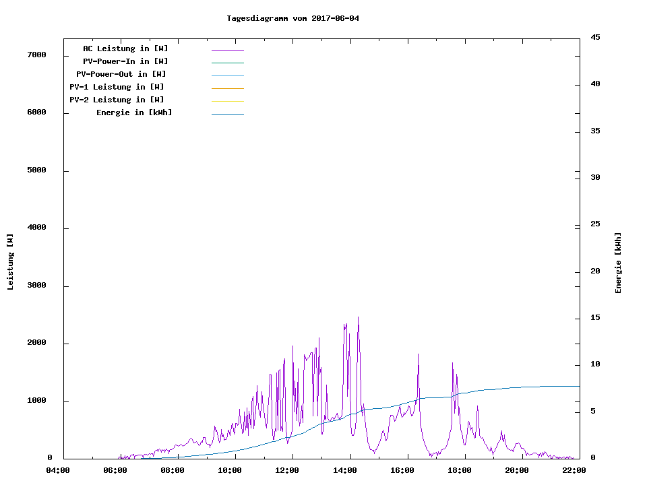Click the 7000 tick on the power axis
Viewport: 647px width, 485px height.
point(36,55)
